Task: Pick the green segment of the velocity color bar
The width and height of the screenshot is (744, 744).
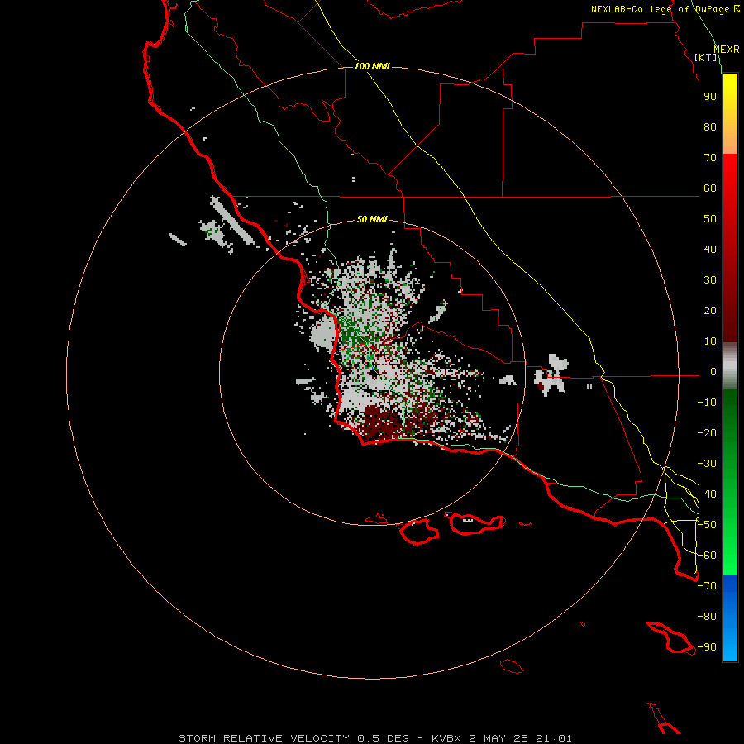Action: (730, 483)
